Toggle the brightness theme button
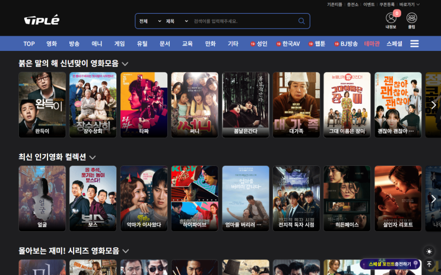 coord(429,251)
